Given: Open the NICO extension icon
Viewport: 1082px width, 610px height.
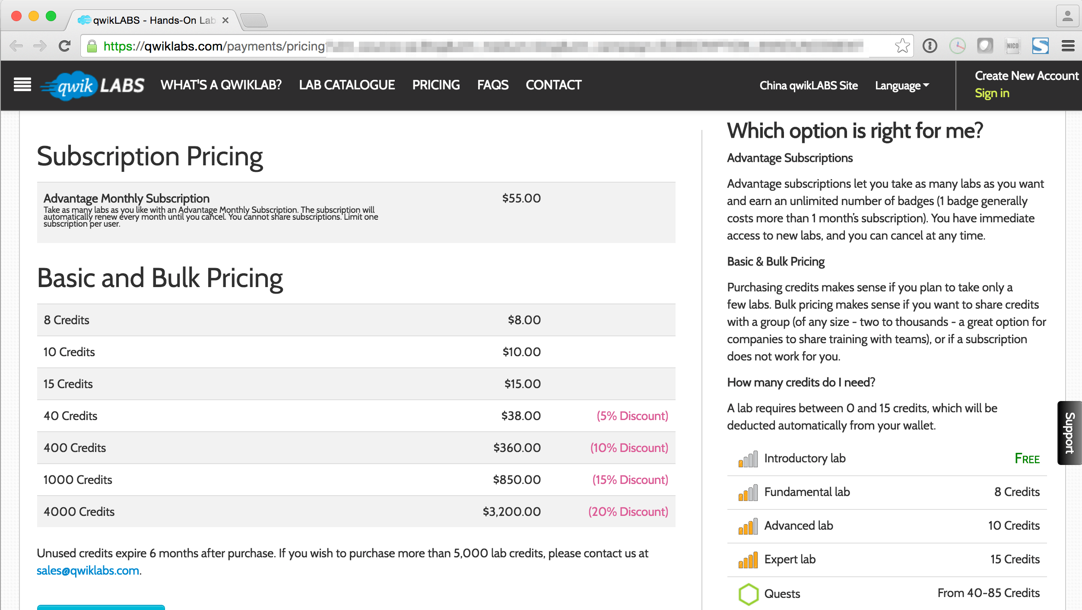Looking at the screenshot, I should point(1012,46).
